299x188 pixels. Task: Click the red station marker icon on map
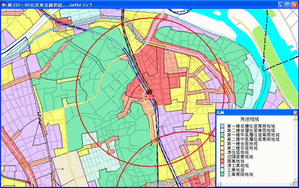149,92
